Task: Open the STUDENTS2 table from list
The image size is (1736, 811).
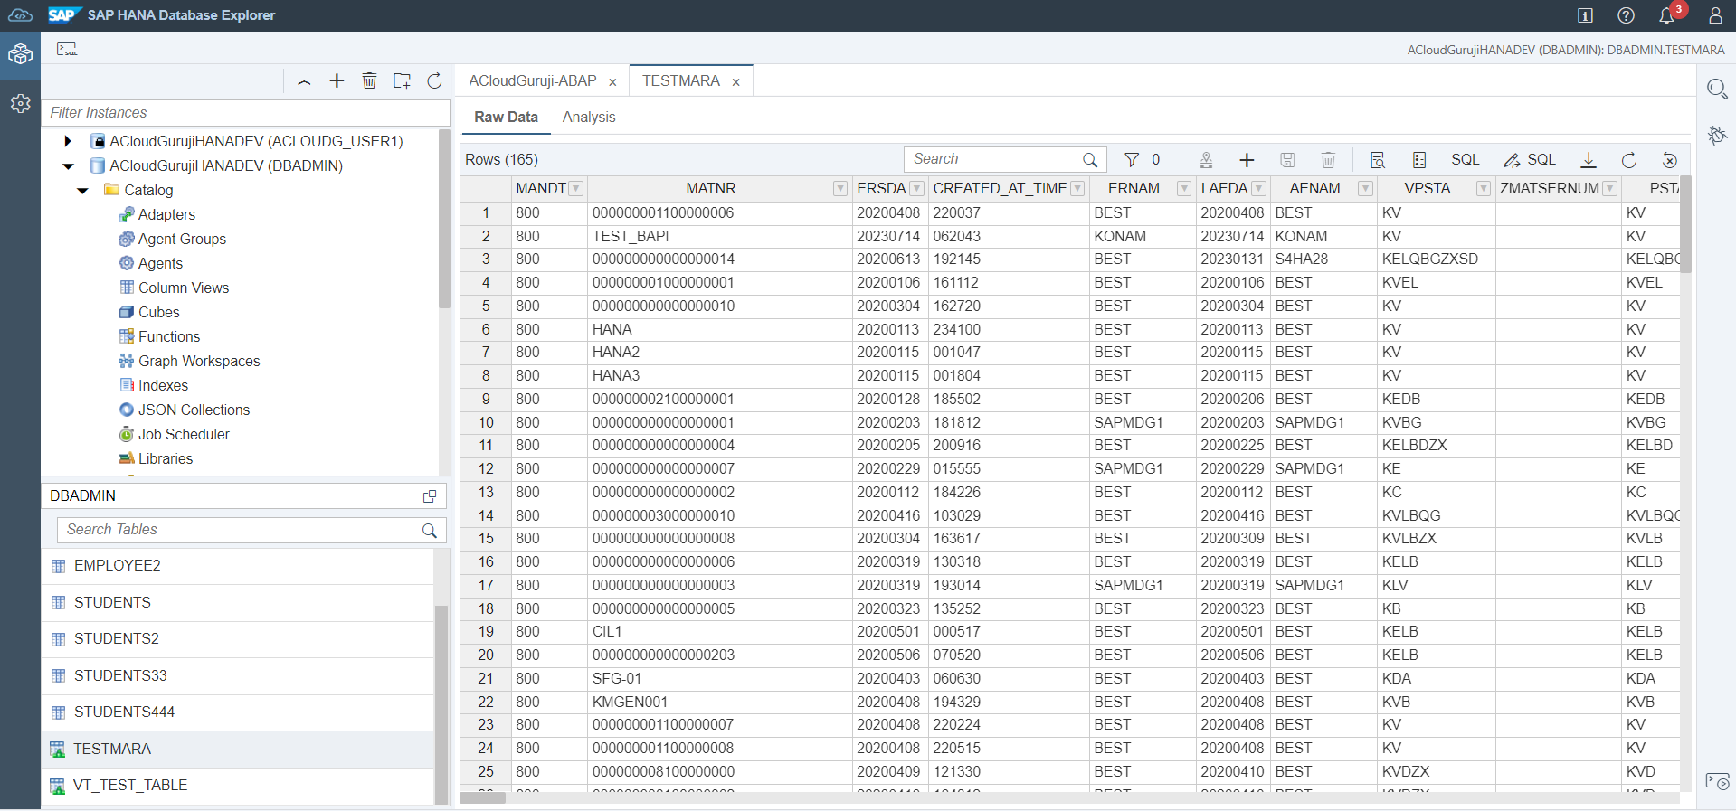Action: pos(117,639)
